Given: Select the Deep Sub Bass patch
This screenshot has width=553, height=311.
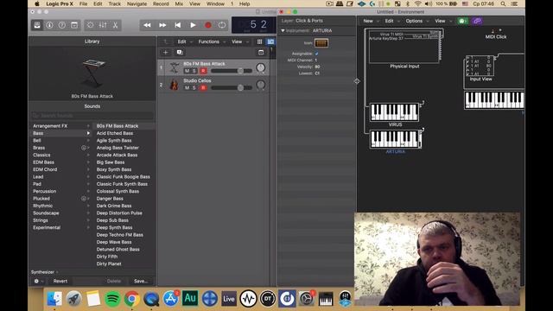Looking at the screenshot, I should 112,220.
